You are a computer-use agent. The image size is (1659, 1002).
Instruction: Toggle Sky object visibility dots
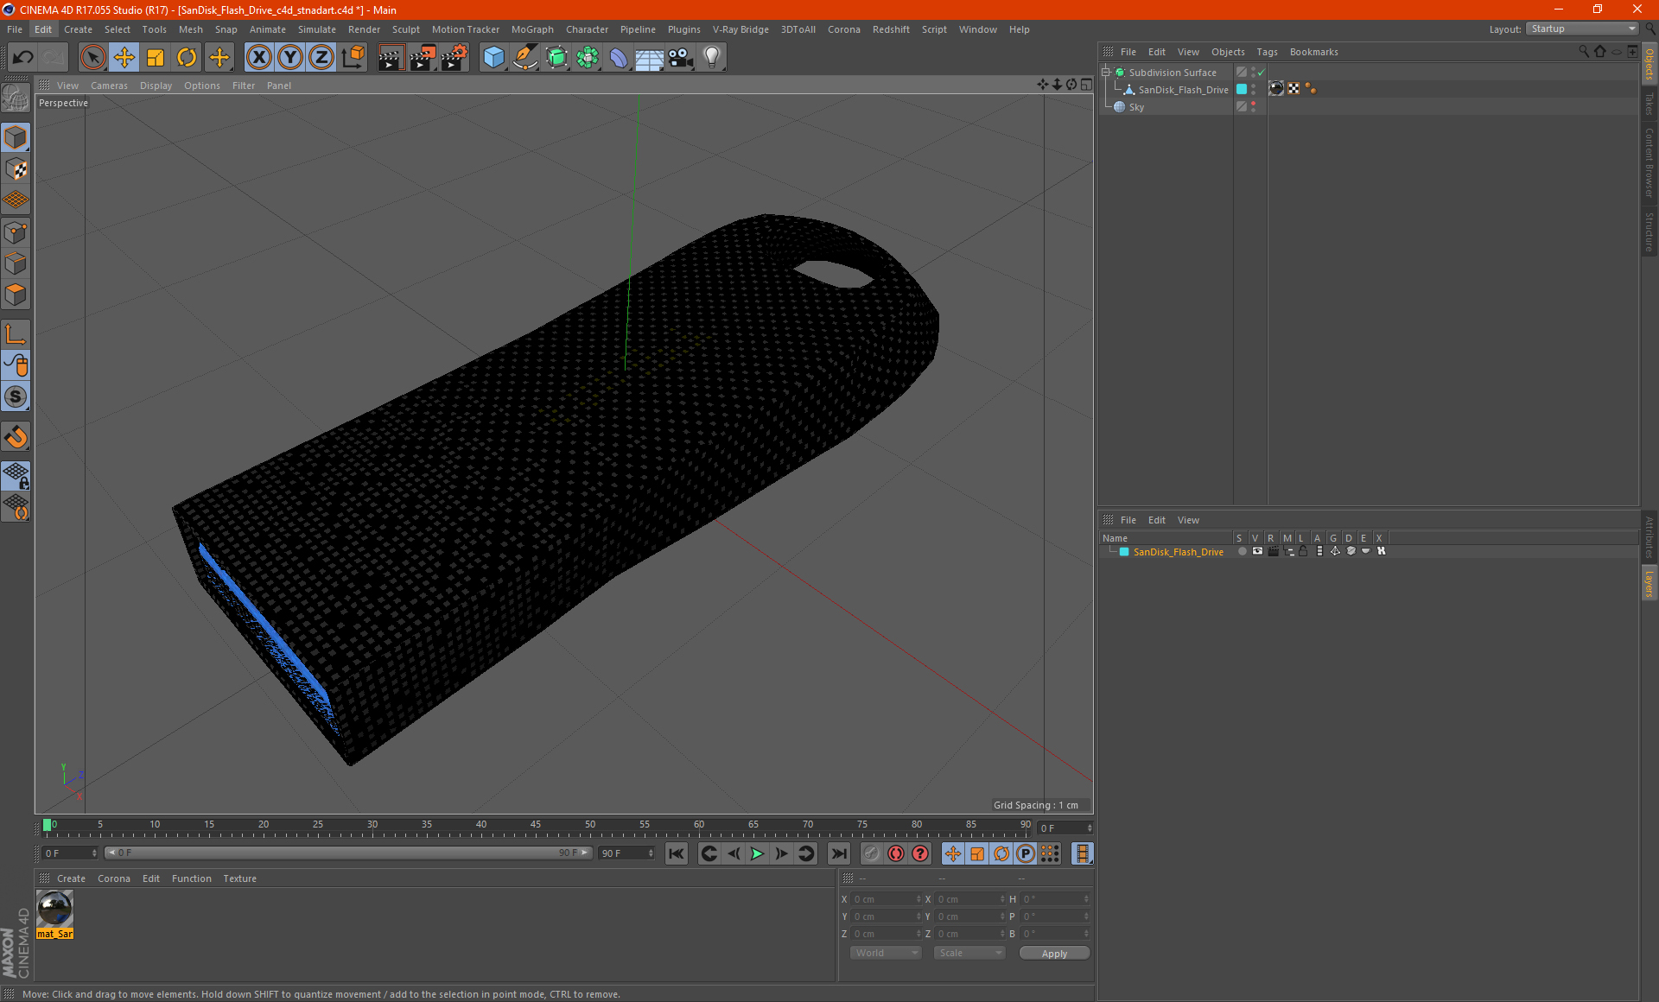point(1253,107)
